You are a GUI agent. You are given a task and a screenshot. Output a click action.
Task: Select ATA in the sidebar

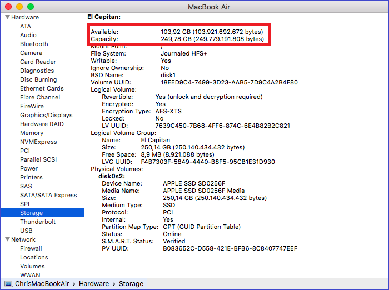coord(26,26)
